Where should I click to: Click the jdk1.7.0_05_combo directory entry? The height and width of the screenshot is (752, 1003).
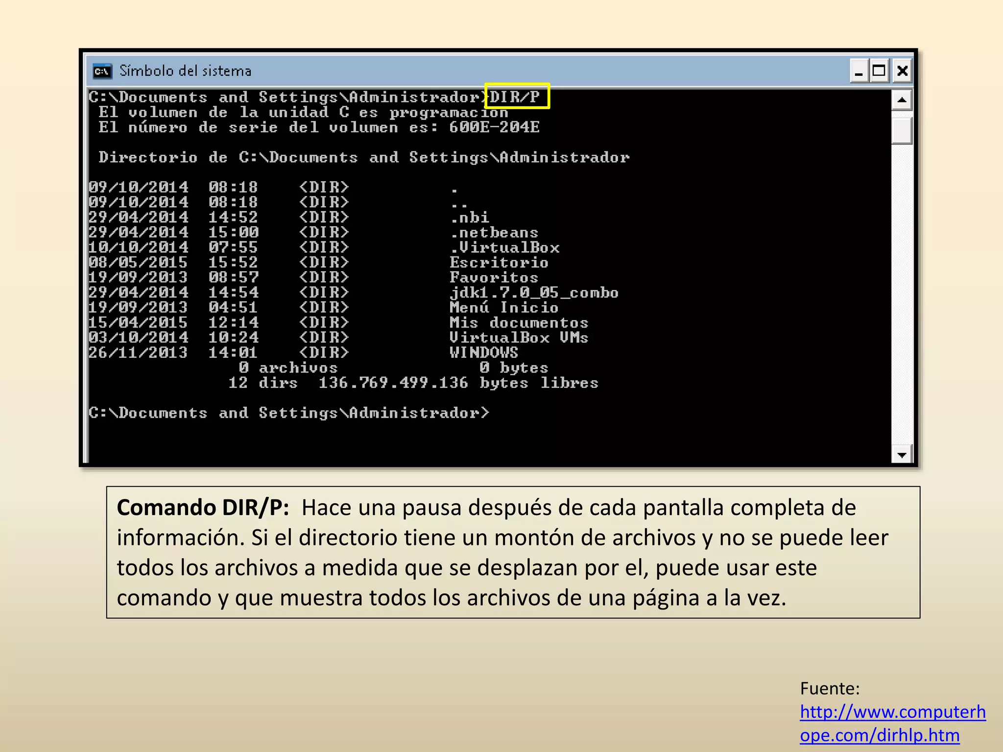[x=534, y=293]
